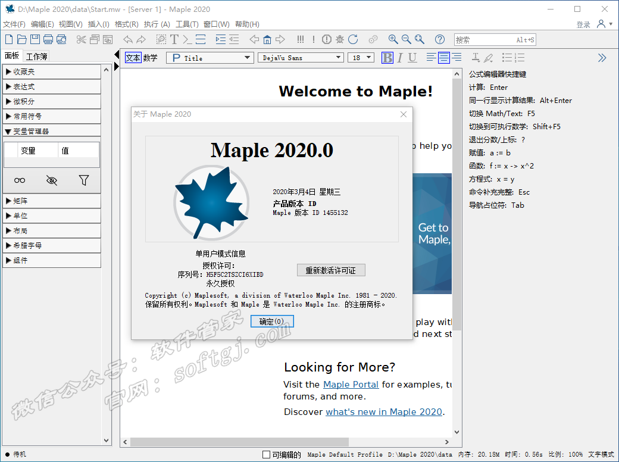Redo the last action
Image resolution: width=619 pixels, height=462 pixels.
point(141,39)
